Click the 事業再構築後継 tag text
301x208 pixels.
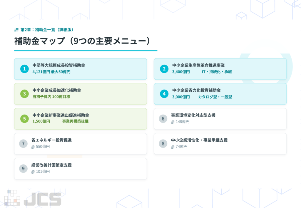[75, 121]
